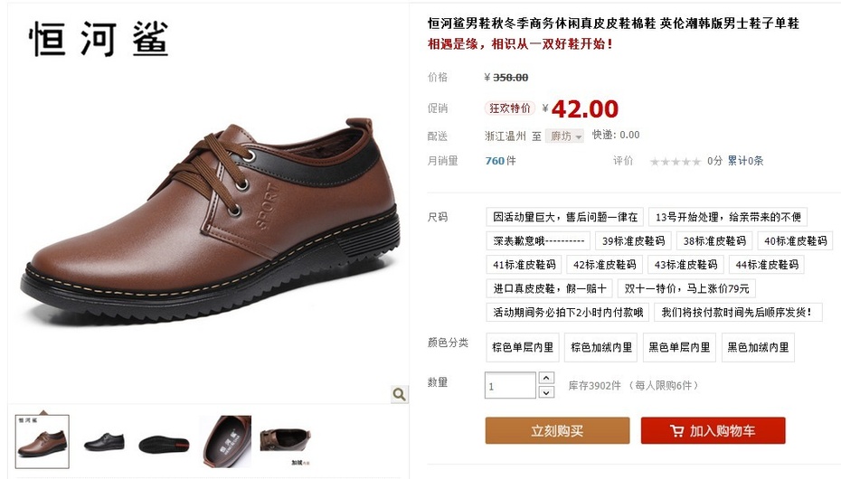Viewport: 841px width, 479px height.
Task: Increase quantity with the up arrow
Action: [x=546, y=378]
